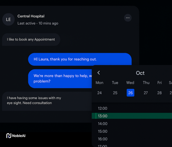Click the NobleAI logo
This screenshot has width=172, height=147.
click(x=16, y=136)
